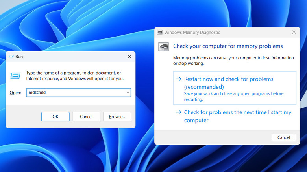Image resolution: width=307 pixels, height=172 pixels.
Task: Click the 'Check your computer for memory problems' heading
Action: click(228, 46)
